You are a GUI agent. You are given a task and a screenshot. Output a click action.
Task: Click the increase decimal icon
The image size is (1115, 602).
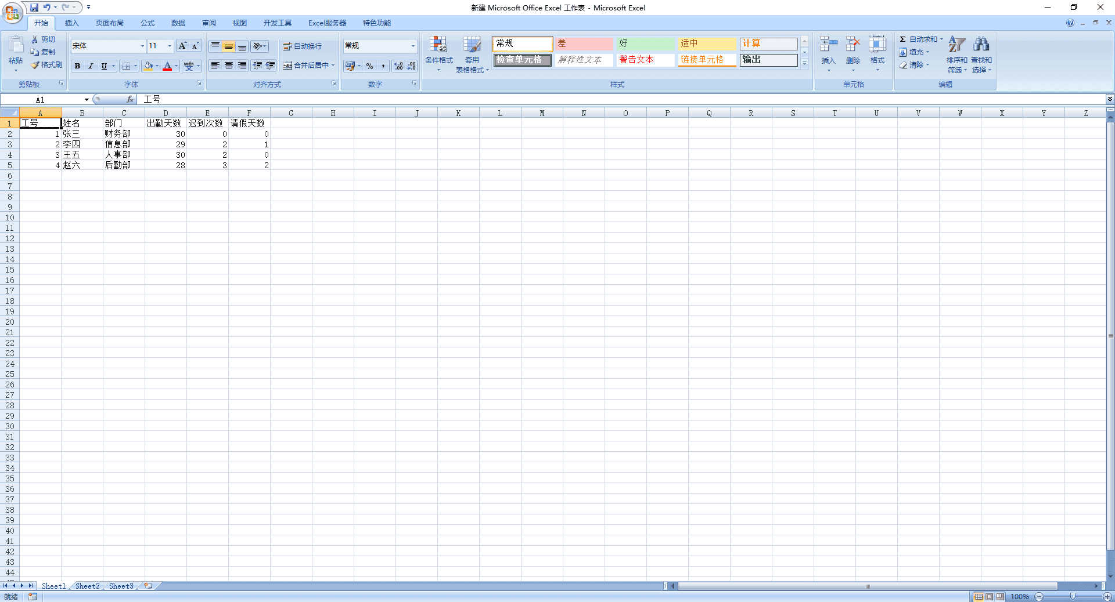click(x=398, y=66)
